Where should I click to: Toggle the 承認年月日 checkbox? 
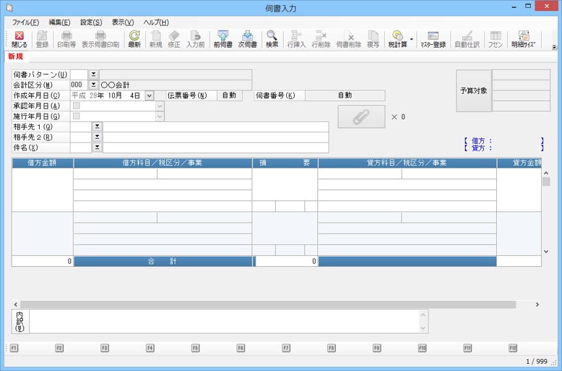coord(76,105)
